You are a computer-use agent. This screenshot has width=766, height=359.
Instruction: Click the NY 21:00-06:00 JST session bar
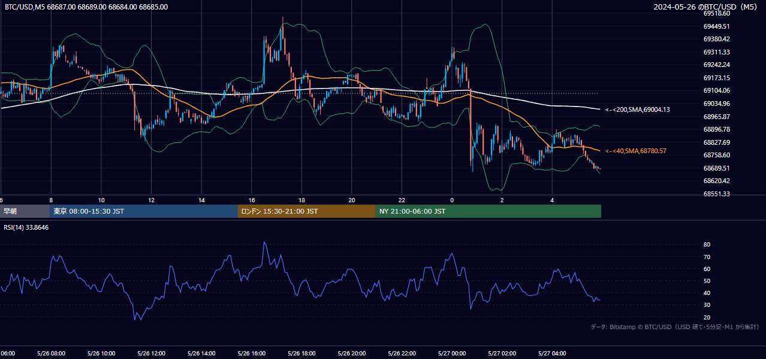488,211
